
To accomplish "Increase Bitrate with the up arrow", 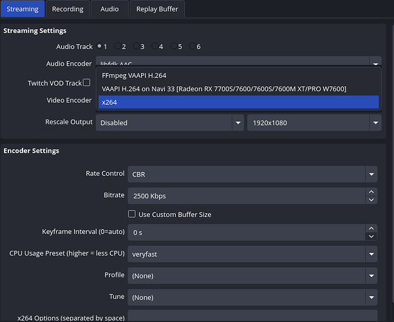I will (x=371, y=191).
